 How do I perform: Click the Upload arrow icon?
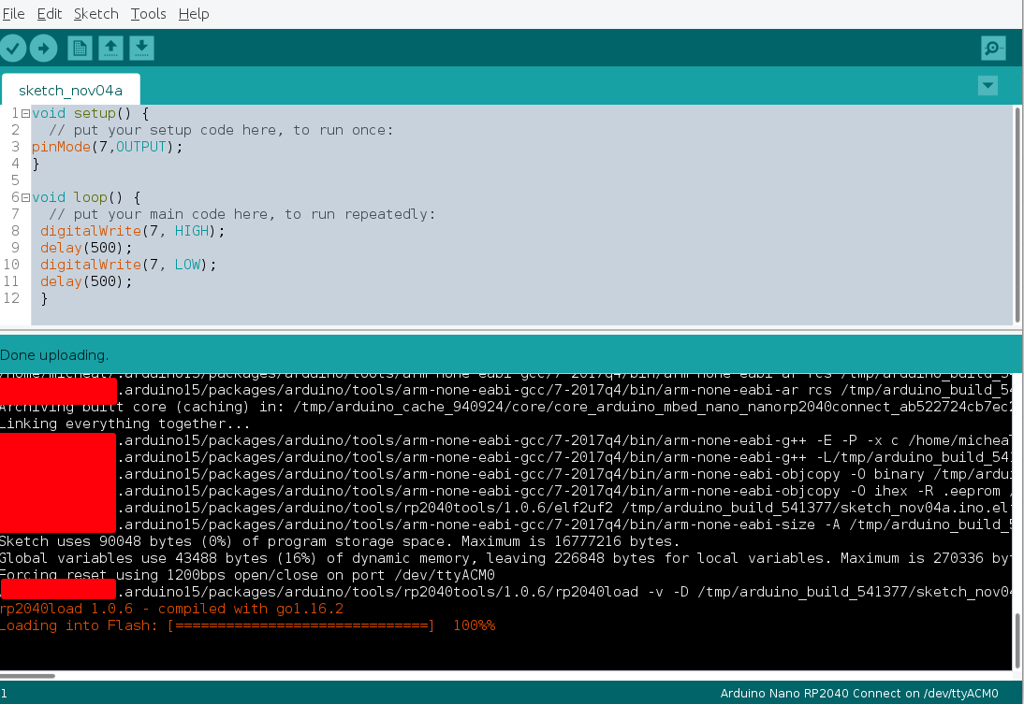click(43, 47)
